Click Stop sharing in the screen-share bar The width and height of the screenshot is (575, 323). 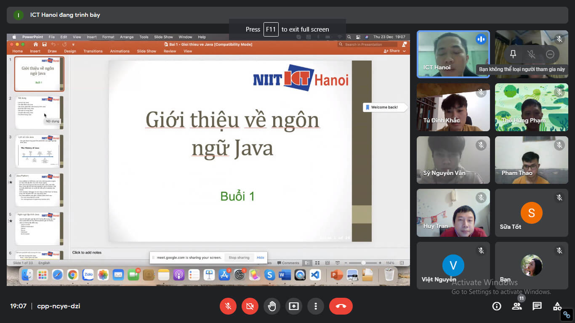pyautogui.click(x=239, y=257)
